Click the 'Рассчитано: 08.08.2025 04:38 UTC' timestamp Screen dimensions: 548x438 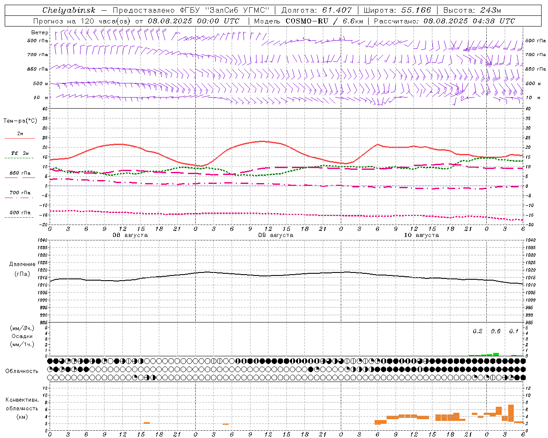click(444, 21)
